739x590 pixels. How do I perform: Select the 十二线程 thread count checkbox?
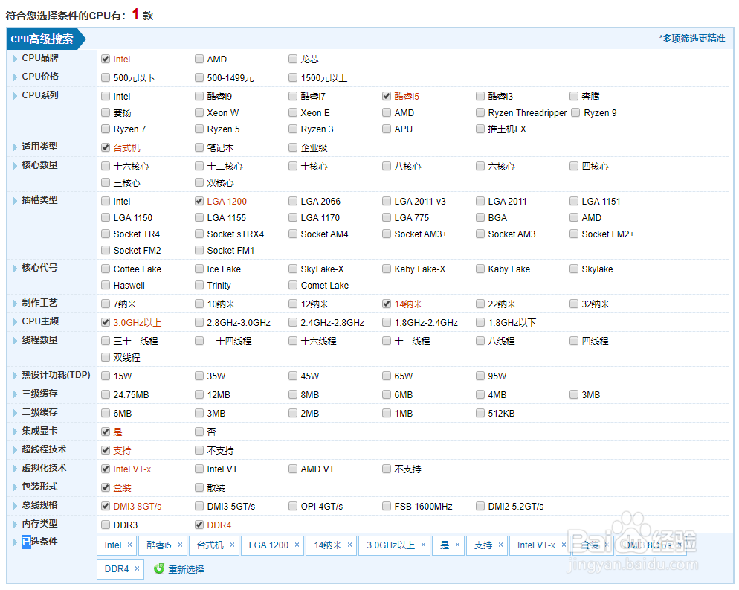point(387,341)
